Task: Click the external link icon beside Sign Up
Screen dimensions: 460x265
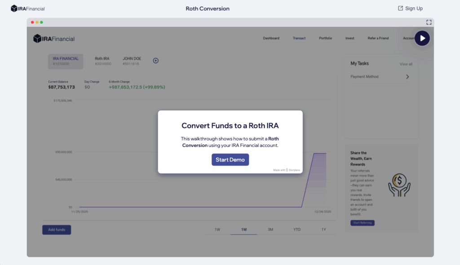Action: pyautogui.click(x=400, y=8)
